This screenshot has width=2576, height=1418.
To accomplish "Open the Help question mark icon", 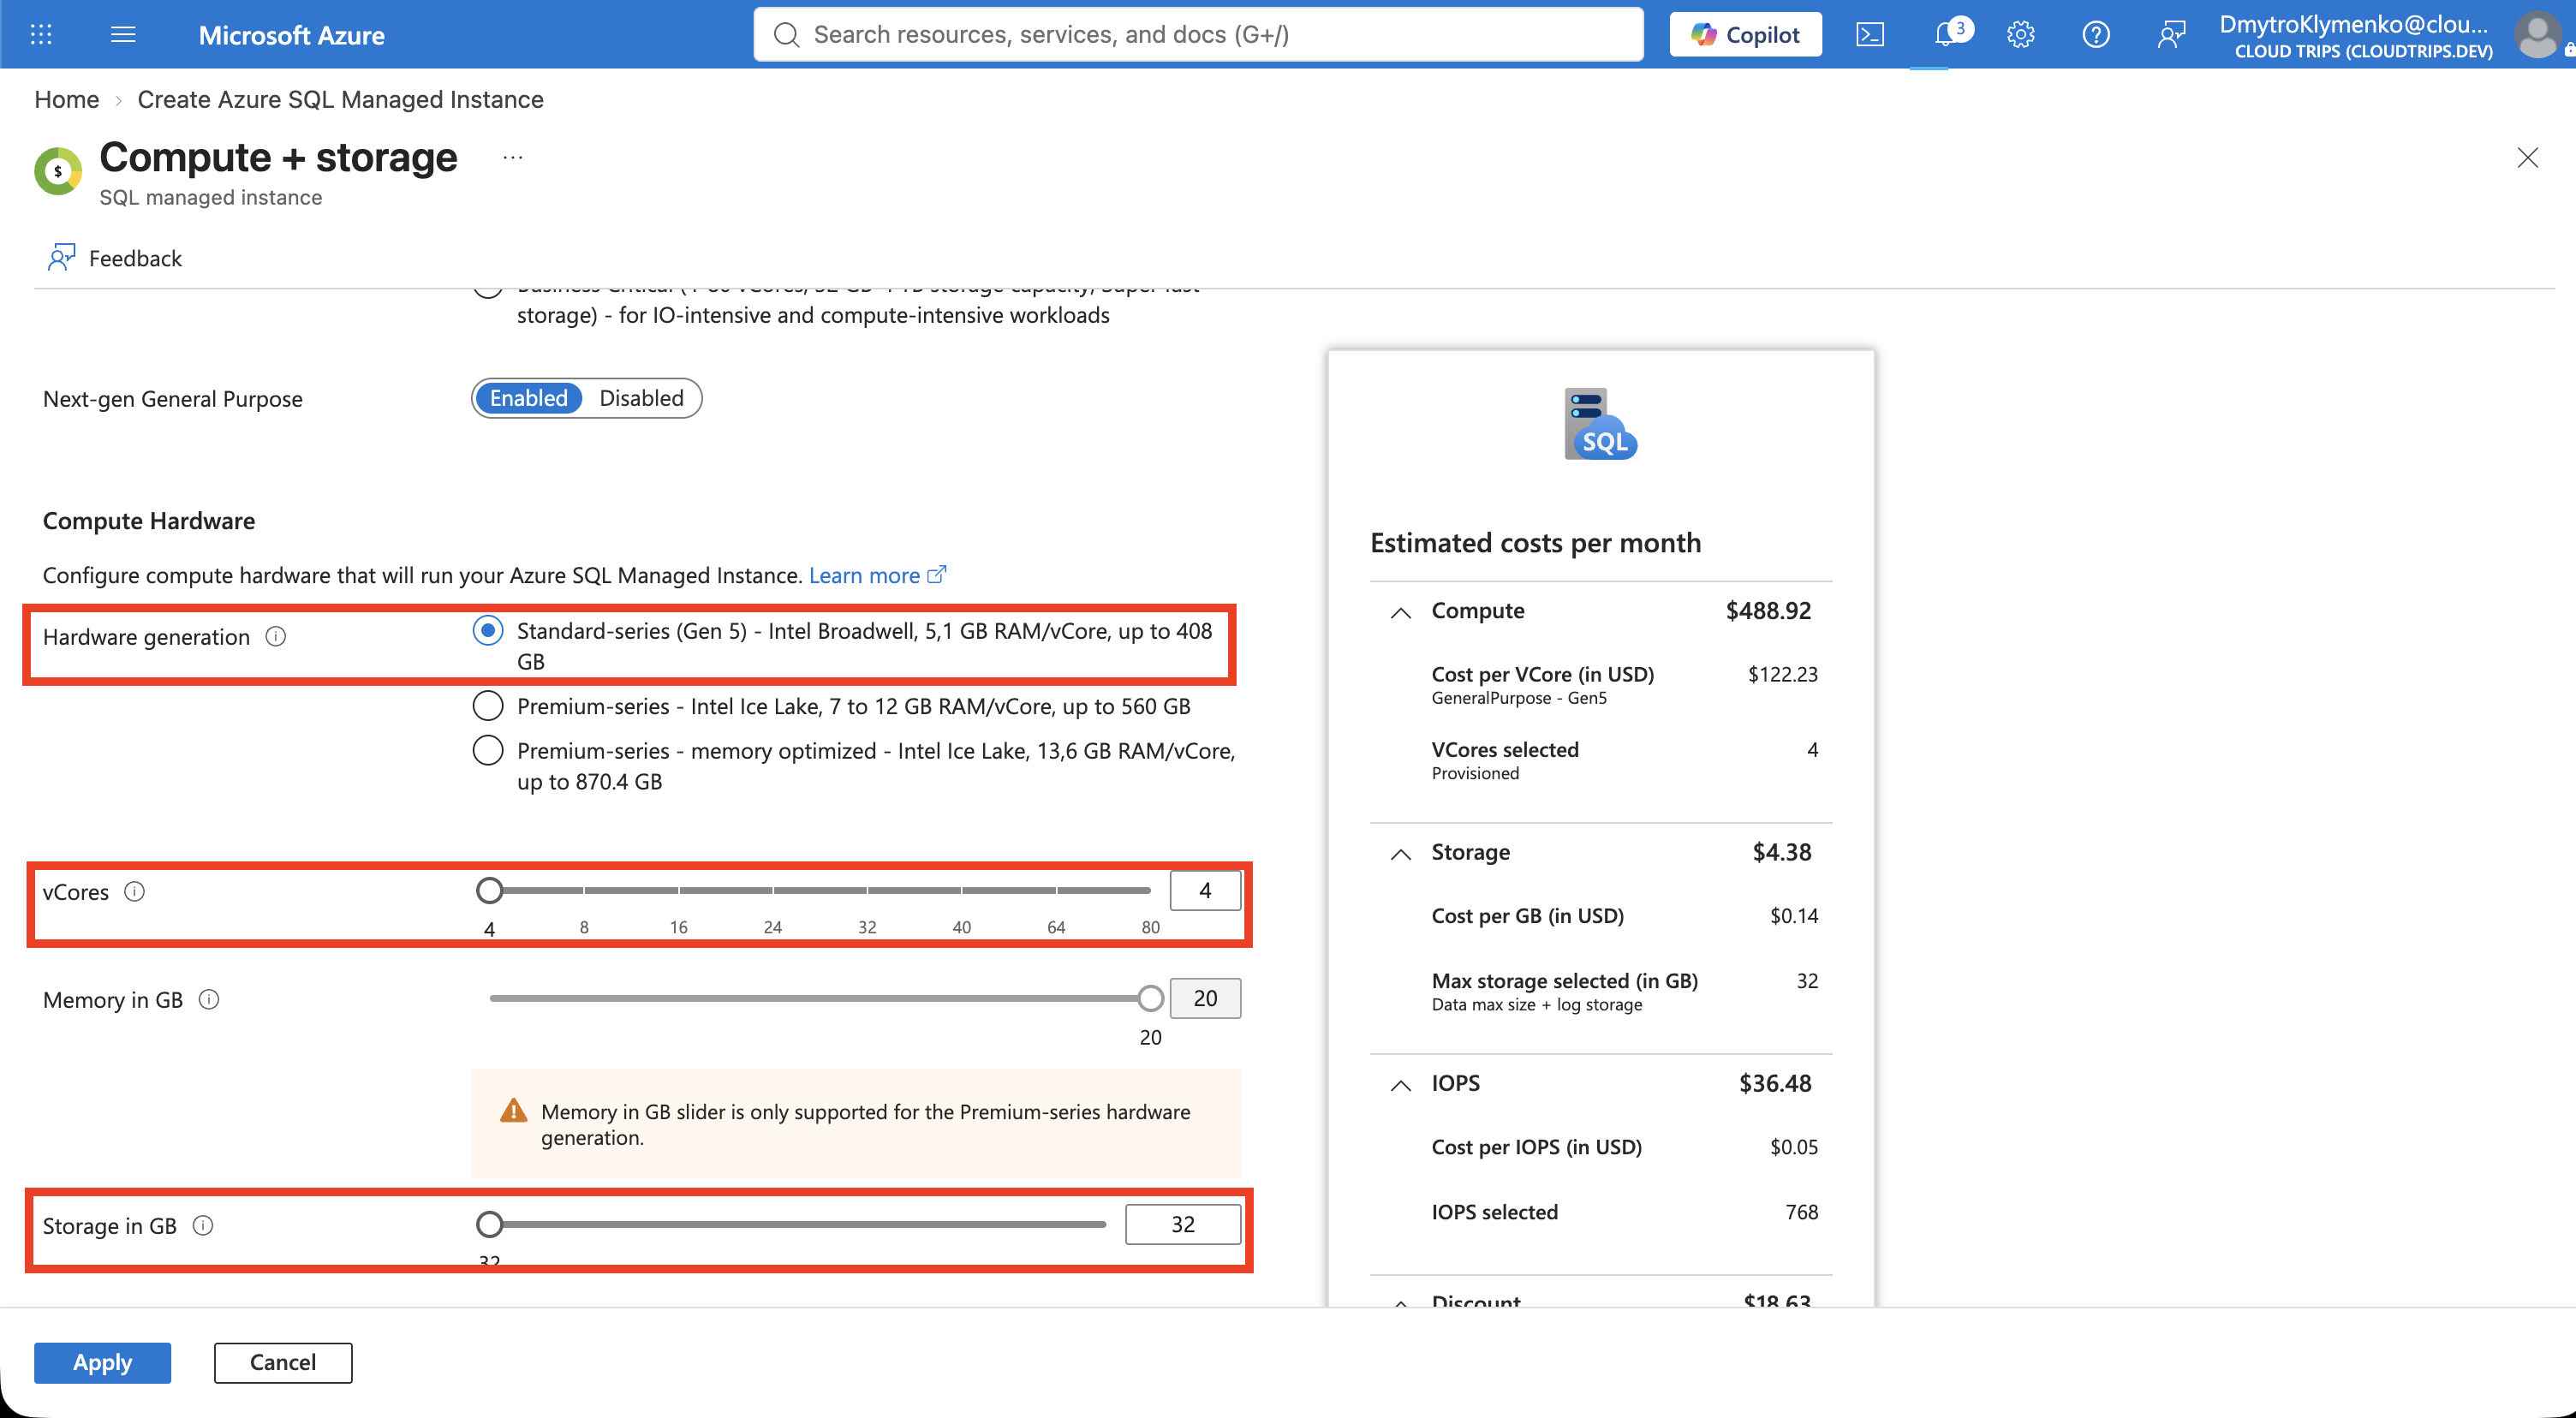I will [x=2096, y=35].
